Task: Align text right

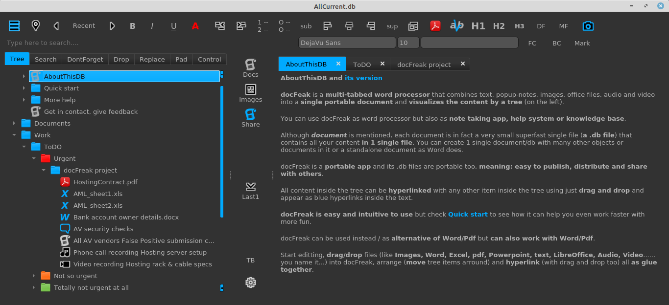Action: pos(371,26)
